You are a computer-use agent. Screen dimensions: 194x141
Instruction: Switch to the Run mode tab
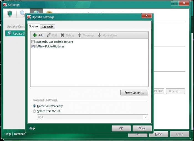click(x=47, y=27)
